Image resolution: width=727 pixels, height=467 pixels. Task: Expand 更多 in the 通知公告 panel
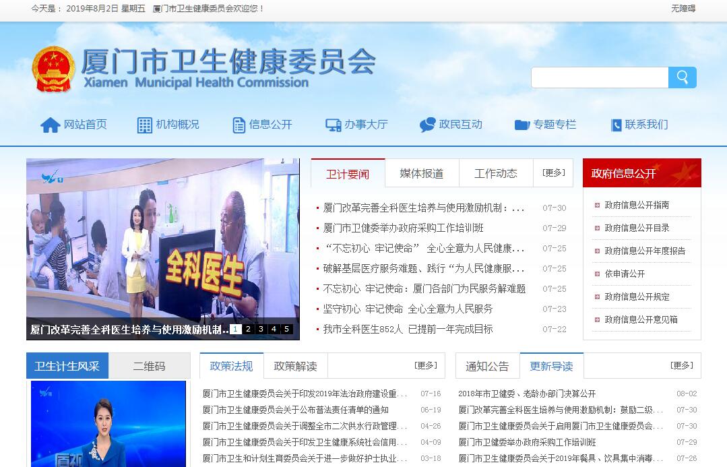(681, 366)
